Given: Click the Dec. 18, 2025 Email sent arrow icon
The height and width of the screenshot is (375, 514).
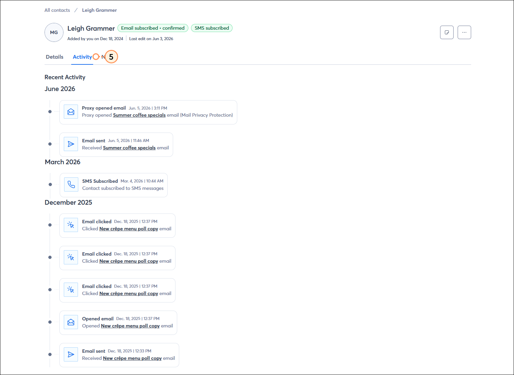Looking at the screenshot, I should 71,354.
